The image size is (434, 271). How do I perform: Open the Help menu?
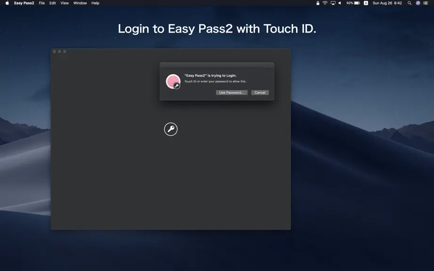tap(95, 3)
